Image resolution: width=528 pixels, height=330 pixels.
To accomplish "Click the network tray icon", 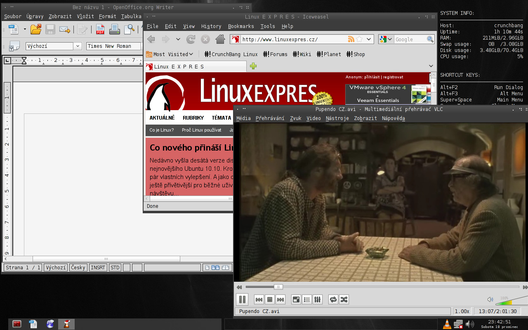I will click(x=458, y=324).
